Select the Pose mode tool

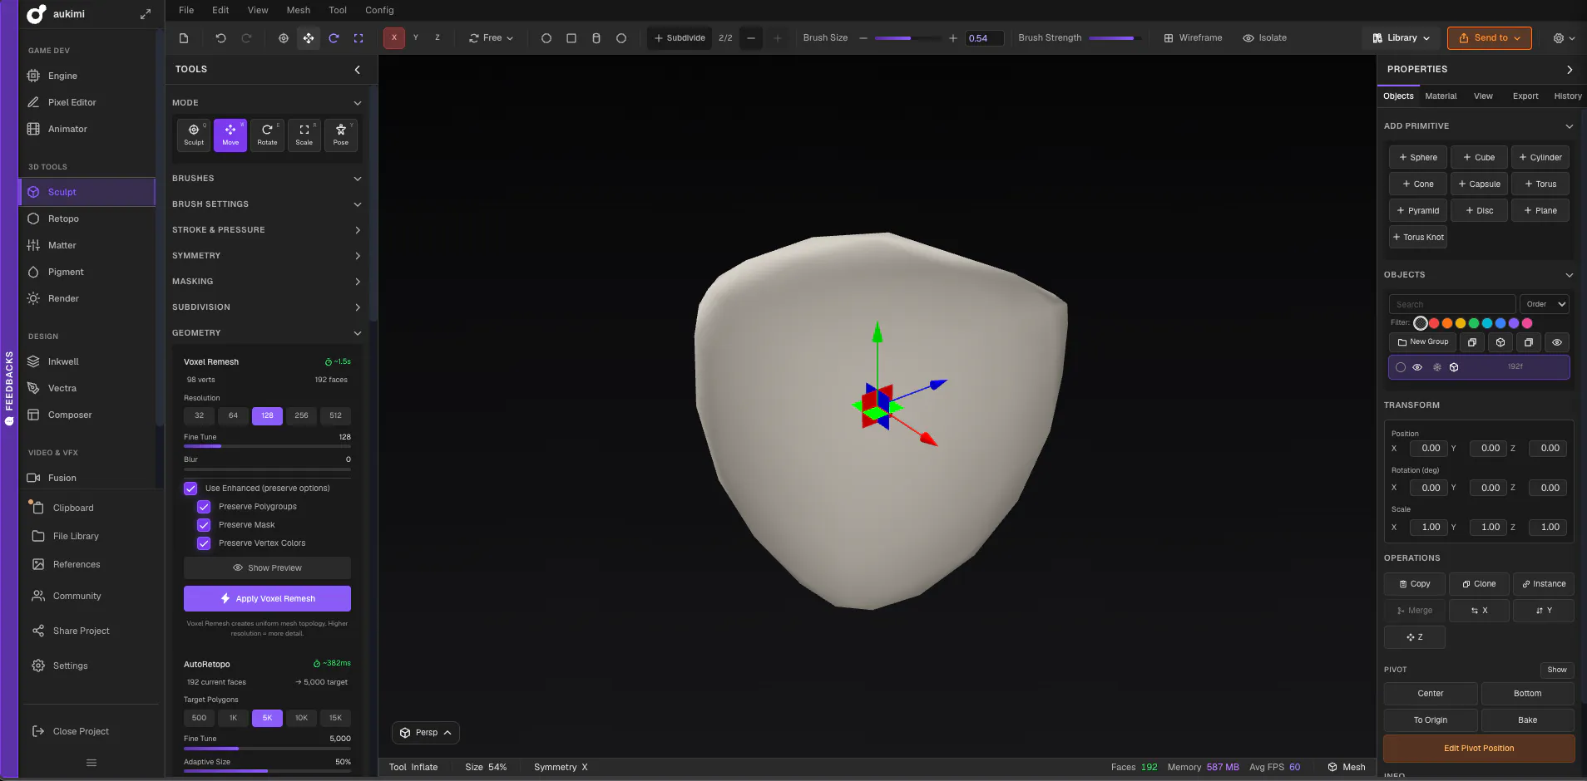point(341,135)
